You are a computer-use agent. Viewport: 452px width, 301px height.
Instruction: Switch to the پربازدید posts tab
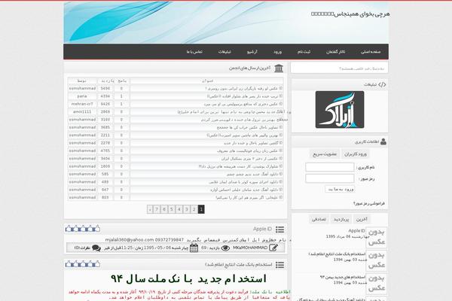coord(341,220)
